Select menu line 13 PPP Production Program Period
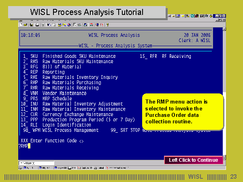 click(x=78, y=120)
